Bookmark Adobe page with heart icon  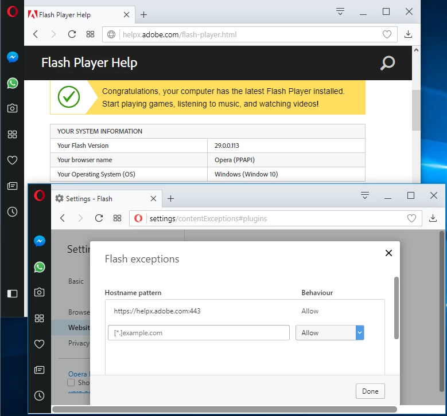(387, 34)
